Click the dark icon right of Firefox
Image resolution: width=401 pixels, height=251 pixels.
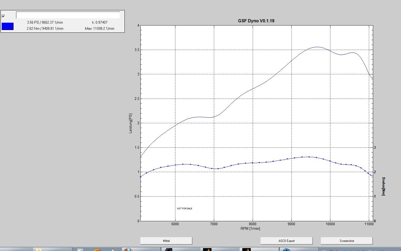pyautogui.click(x=168, y=250)
